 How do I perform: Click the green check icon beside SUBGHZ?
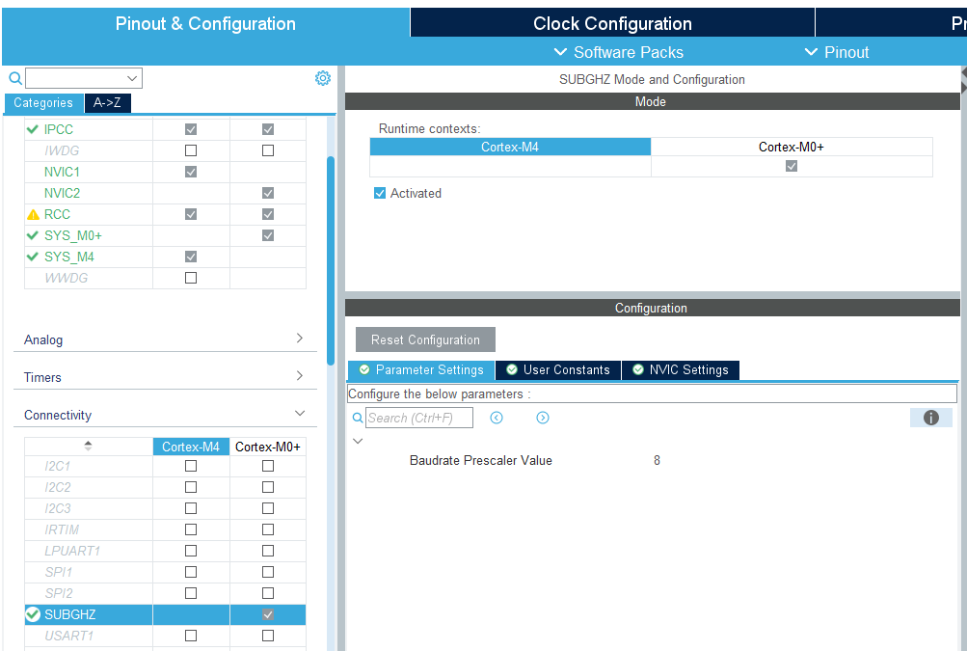pos(32,614)
